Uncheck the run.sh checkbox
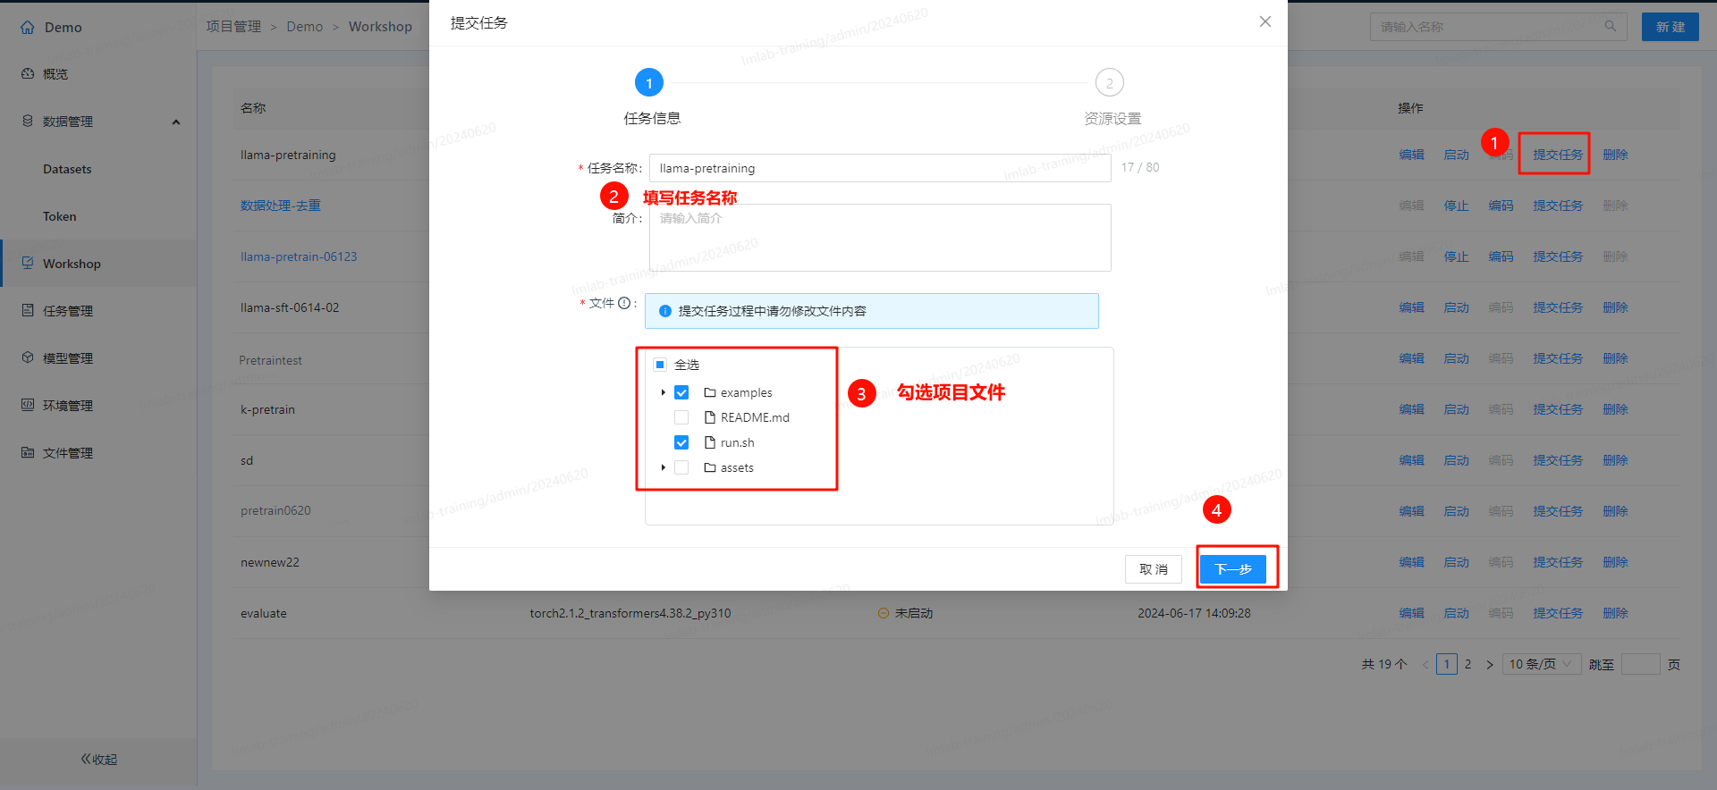The height and width of the screenshot is (790, 1717). [681, 442]
